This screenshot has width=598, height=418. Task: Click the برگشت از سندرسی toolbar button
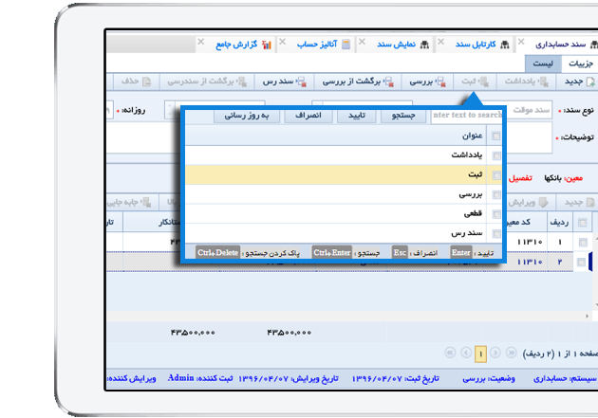[206, 82]
